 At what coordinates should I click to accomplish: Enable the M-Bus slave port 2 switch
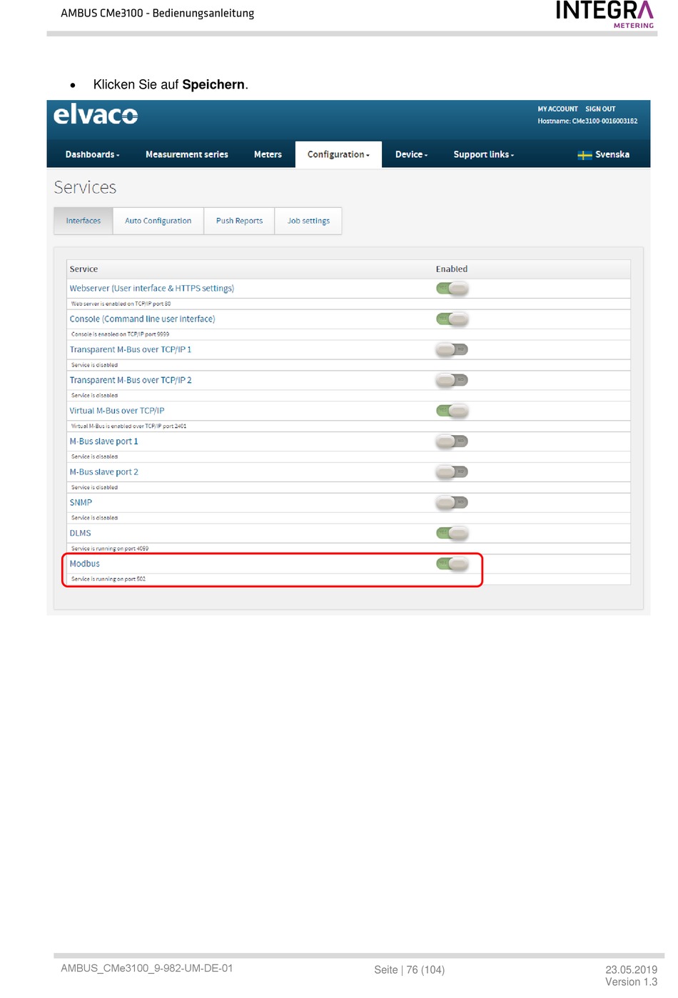pos(452,472)
